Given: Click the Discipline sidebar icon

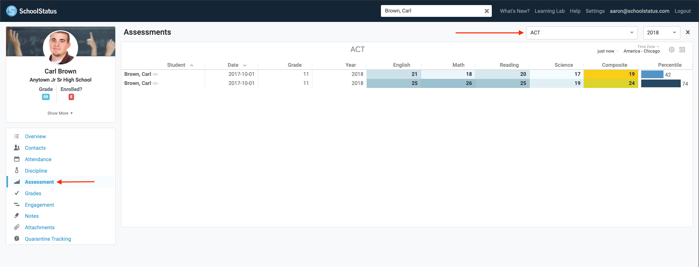Looking at the screenshot, I should point(17,171).
